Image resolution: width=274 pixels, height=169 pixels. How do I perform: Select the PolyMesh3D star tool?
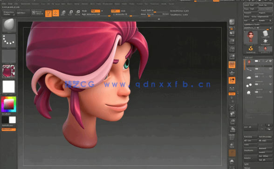click(265, 41)
